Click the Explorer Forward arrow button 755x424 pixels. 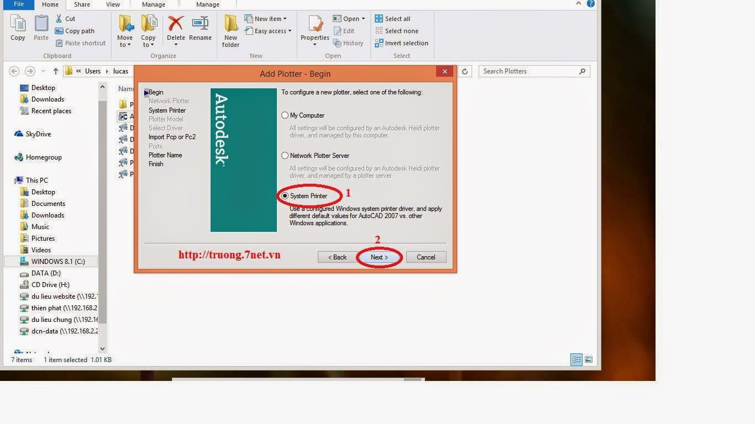tap(30, 71)
